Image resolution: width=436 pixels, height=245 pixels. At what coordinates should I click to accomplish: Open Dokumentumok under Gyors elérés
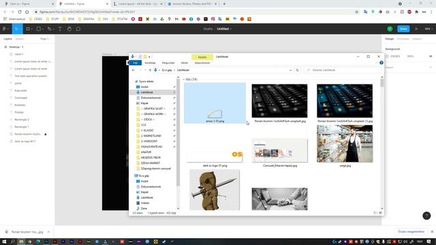tap(151, 98)
